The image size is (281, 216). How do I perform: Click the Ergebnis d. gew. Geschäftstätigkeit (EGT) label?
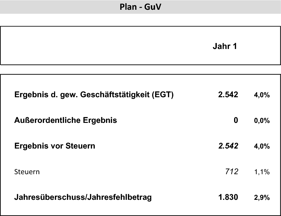tap(94, 95)
